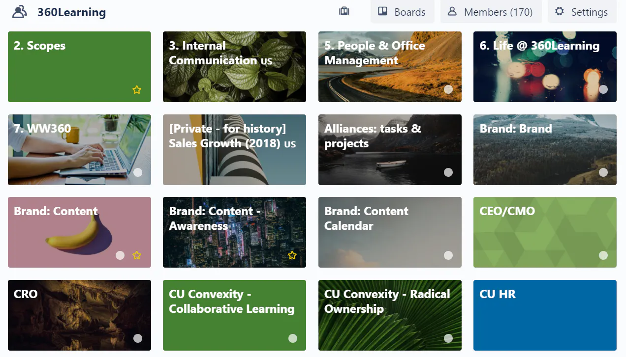Open the Brand: Content banana board
626x357 pixels.
point(79,232)
